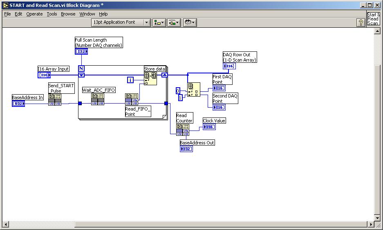Click the Start & Read Scan VI icon pane
383x230 pixels.
[373, 20]
